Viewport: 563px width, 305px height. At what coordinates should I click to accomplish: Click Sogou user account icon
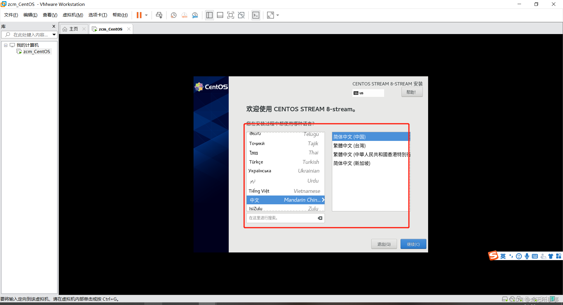[543, 256]
